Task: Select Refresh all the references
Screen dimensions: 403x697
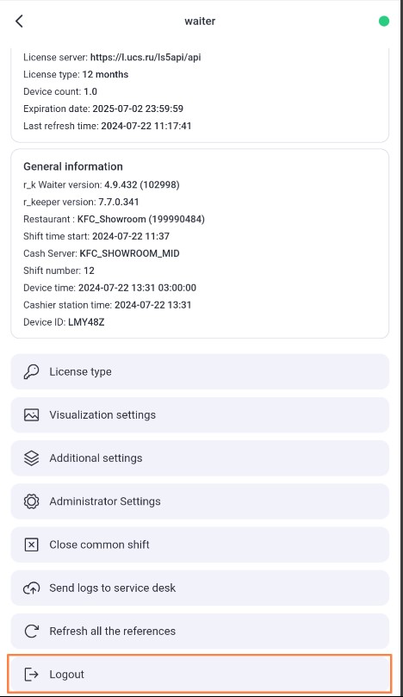Action: (200, 631)
